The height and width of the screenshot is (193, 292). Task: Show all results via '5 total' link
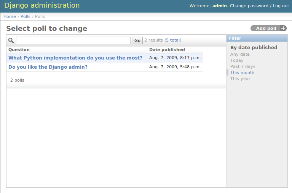[173, 40]
